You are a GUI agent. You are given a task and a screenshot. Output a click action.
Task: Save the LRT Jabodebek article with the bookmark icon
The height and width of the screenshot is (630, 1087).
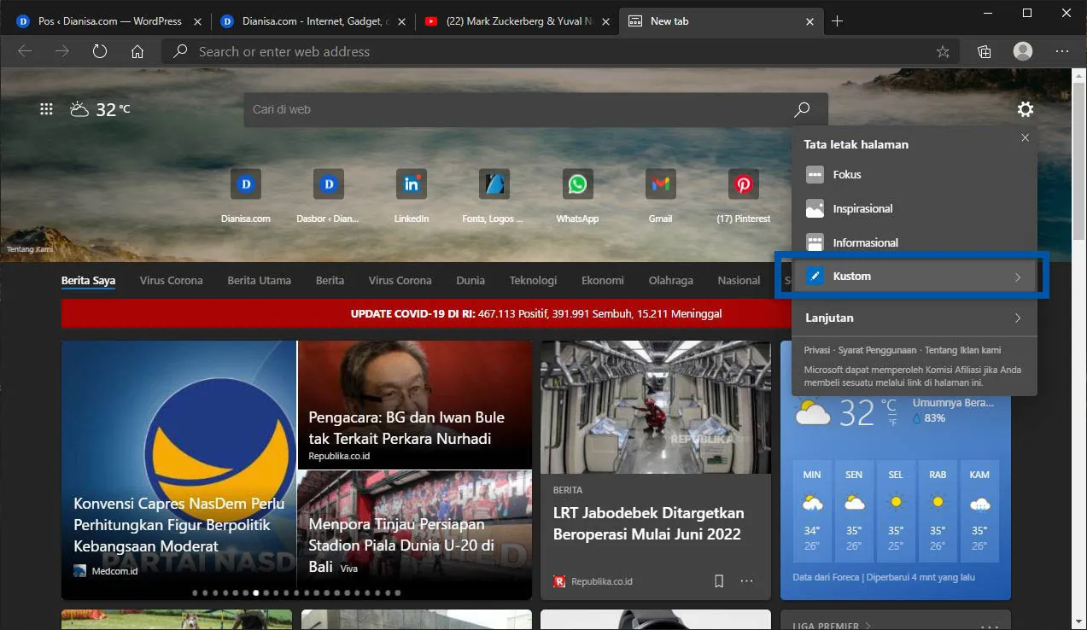(718, 580)
